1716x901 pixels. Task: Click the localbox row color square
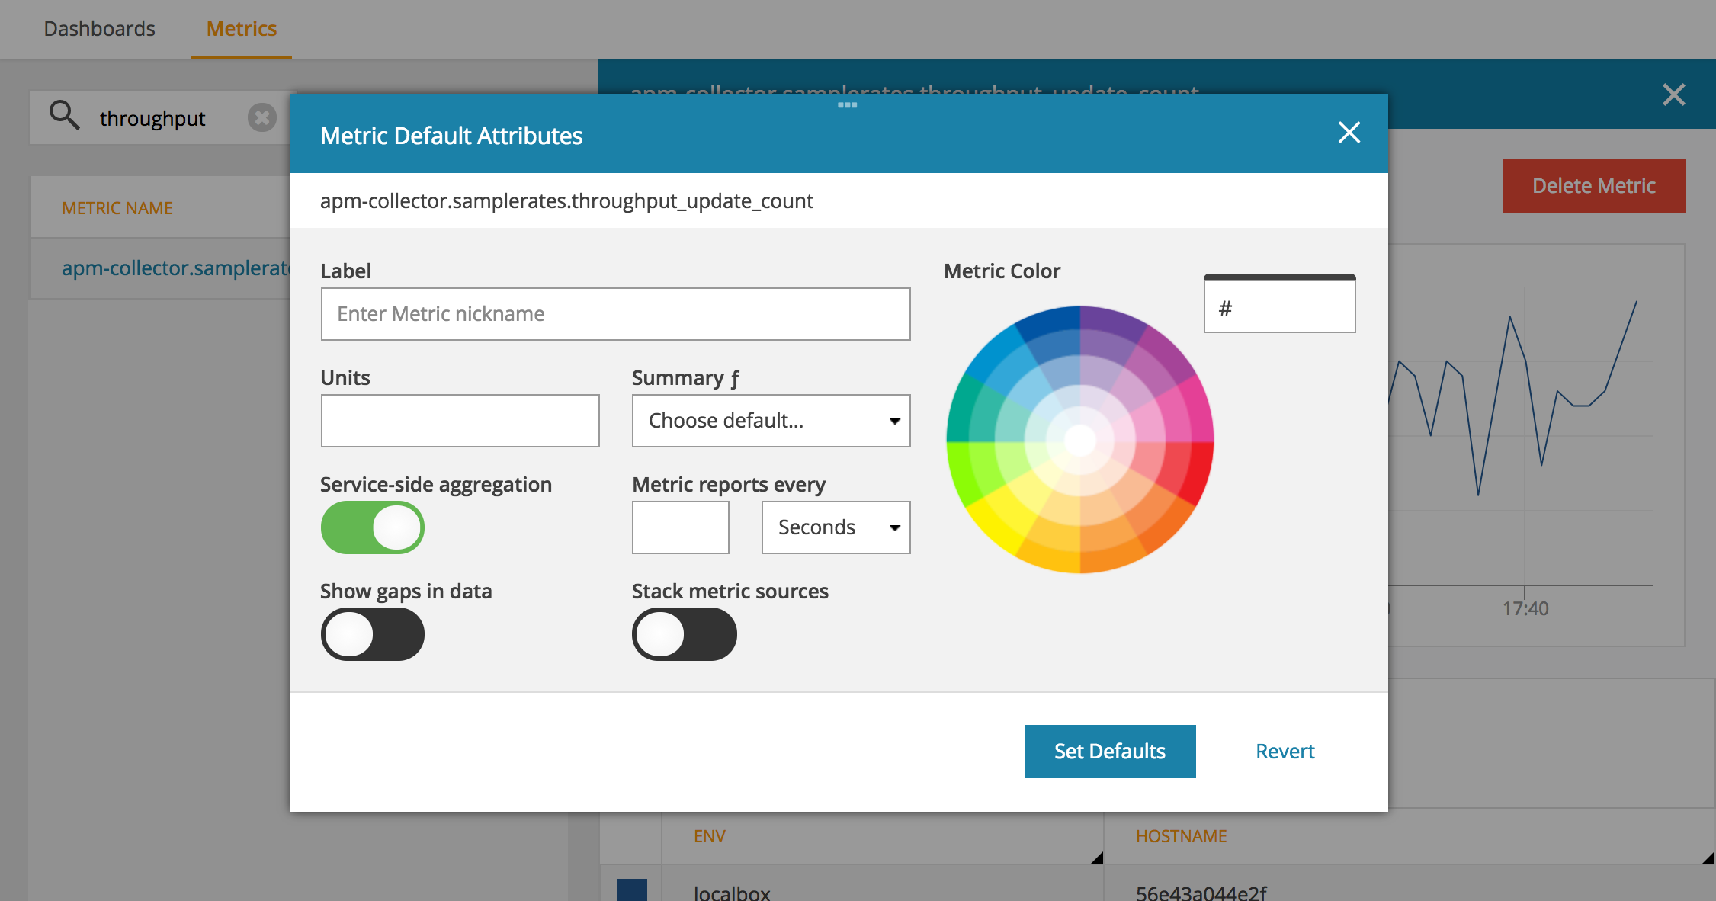click(x=631, y=890)
